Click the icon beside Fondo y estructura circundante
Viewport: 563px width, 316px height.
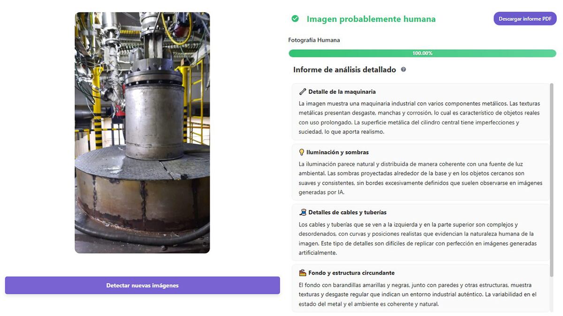[x=303, y=273]
